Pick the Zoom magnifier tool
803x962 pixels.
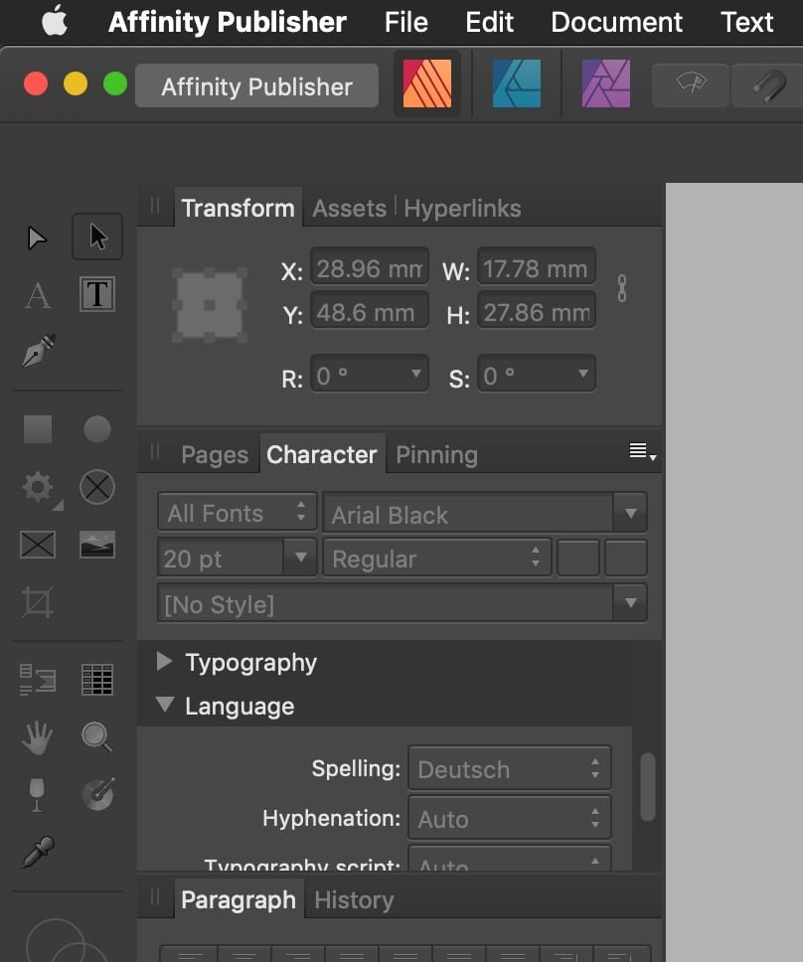[x=96, y=736]
